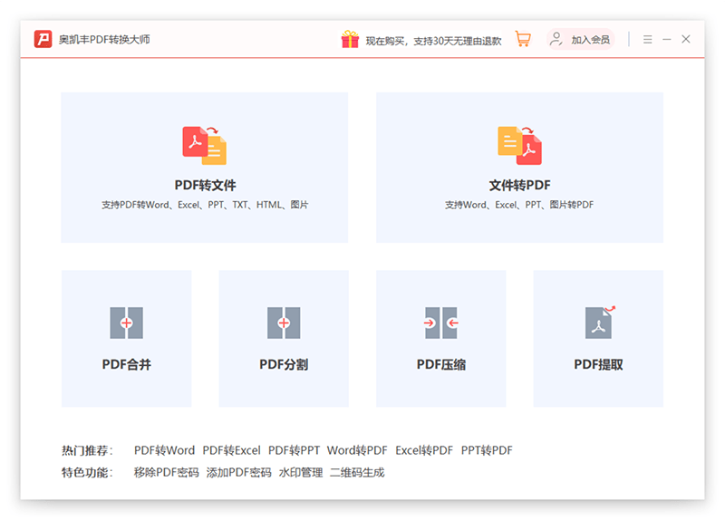Click description 支持Word、Excel、PPT、图片转PDF
This screenshot has height=520, width=725.
(518, 205)
